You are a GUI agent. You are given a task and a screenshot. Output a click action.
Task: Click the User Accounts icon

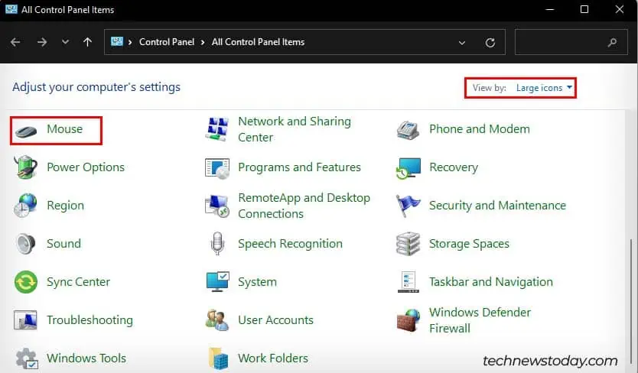[216, 320]
